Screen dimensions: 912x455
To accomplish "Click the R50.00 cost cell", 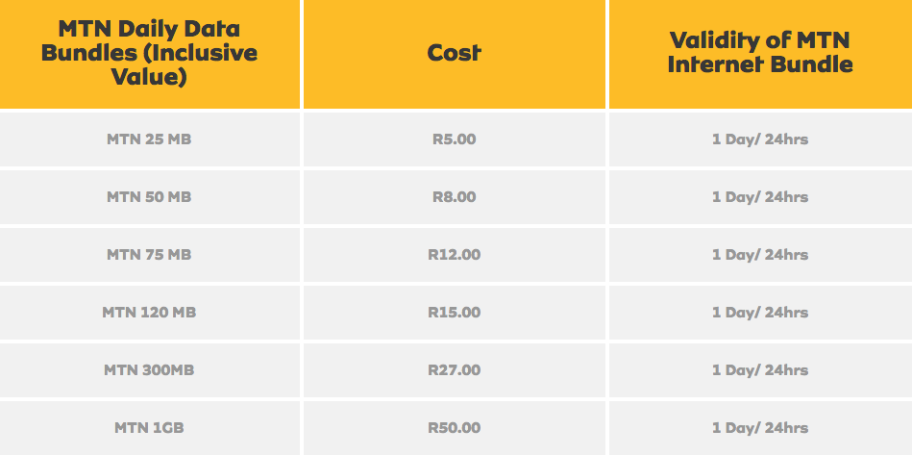I will (x=455, y=428).
